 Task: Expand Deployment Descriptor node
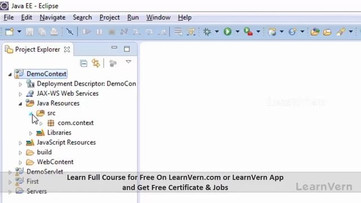tap(20, 84)
